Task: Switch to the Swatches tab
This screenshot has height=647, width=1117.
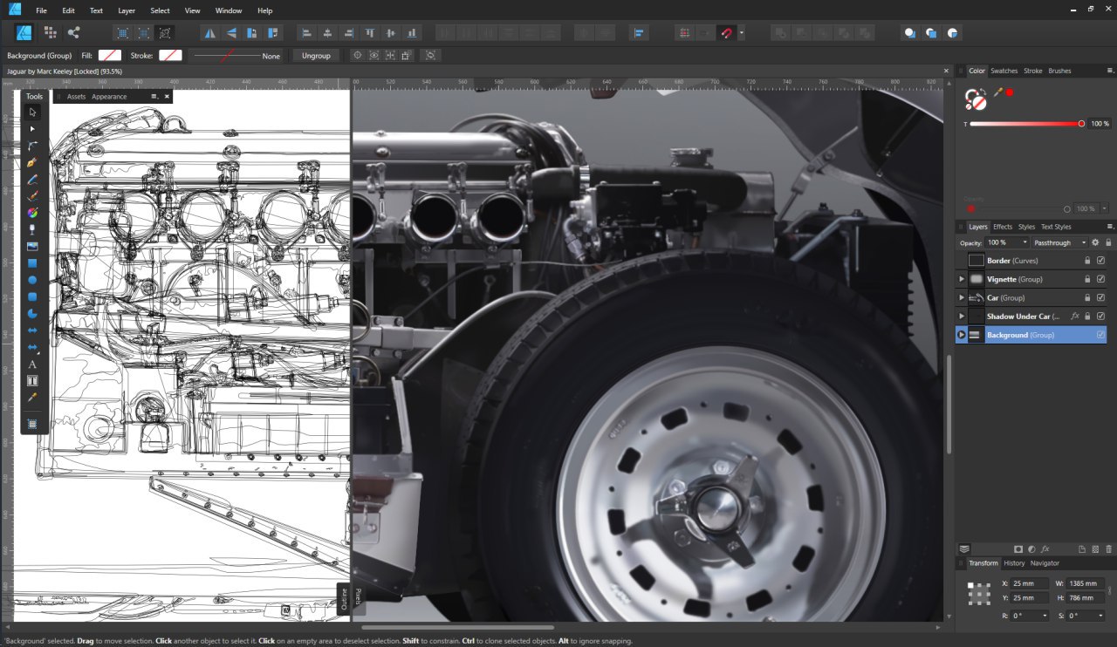Action: [x=1004, y=71]
